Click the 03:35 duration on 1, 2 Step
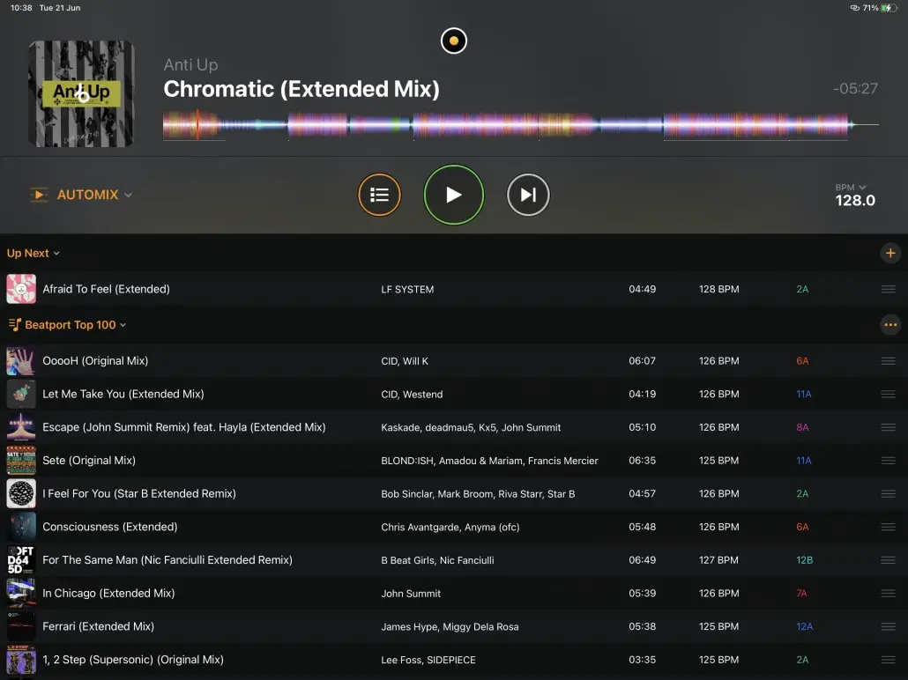 pos(642,660)
